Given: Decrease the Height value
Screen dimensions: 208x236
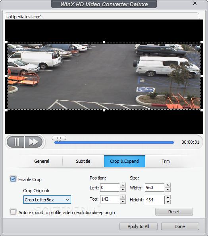Looking at the screenshot, I should 168,202.
